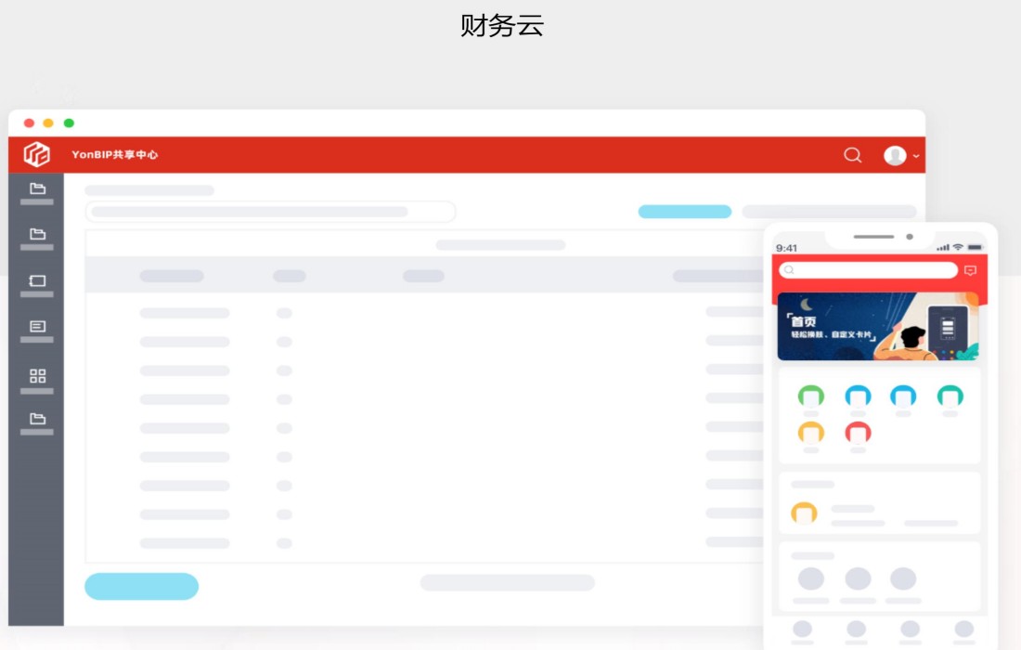The width and height of the screenshot is (1021, 650).
Task: Click the user avatar in the red header
Action: 894,155
